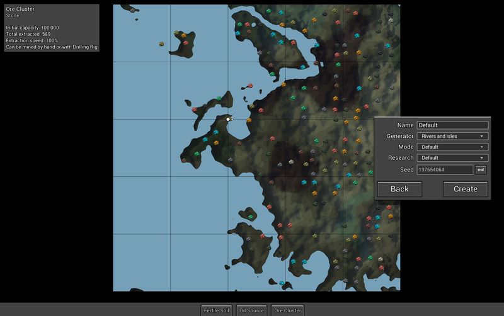Select the green ore cluster on small southern island
Viewport: 504px width, 316px height.
(250, 217)
